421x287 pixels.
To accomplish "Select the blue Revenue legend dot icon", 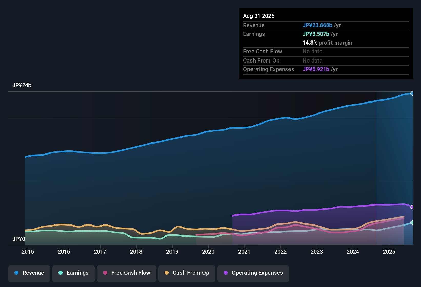I will pos(16,273).
